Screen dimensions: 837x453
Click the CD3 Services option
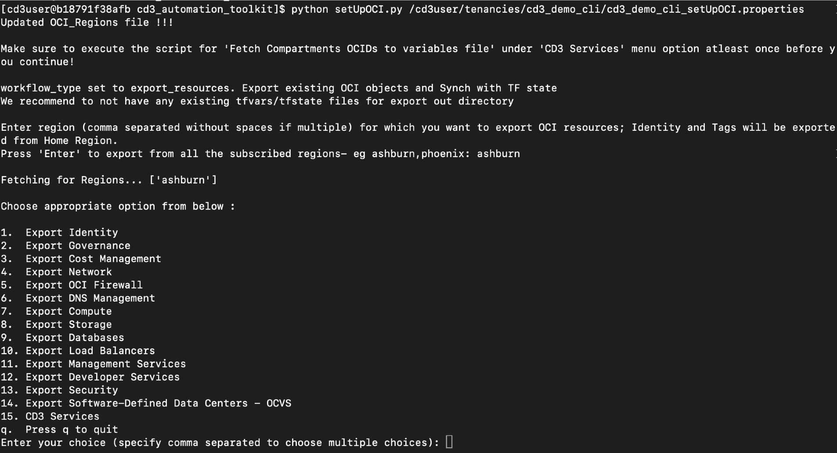tap(50, 417)
